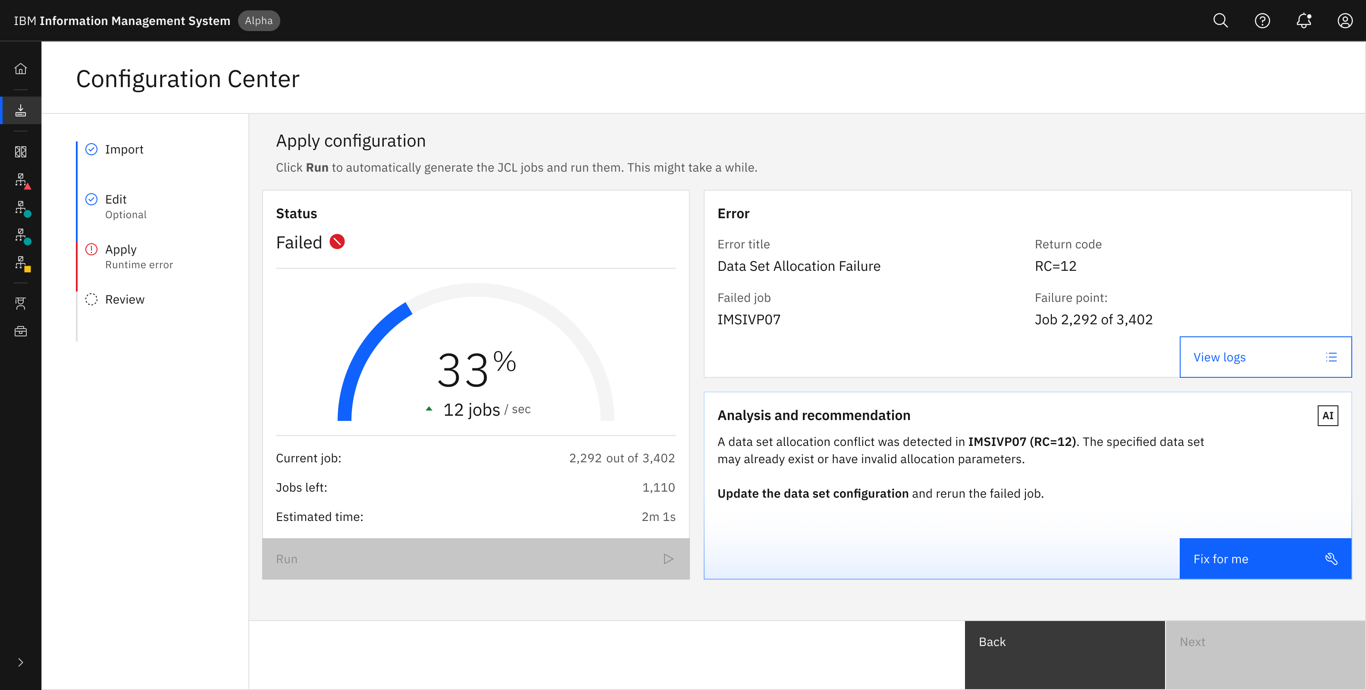The width and height of the screenshot is (1366, 690).
Task: Open the notifications bell
Action: [1303, 21]
